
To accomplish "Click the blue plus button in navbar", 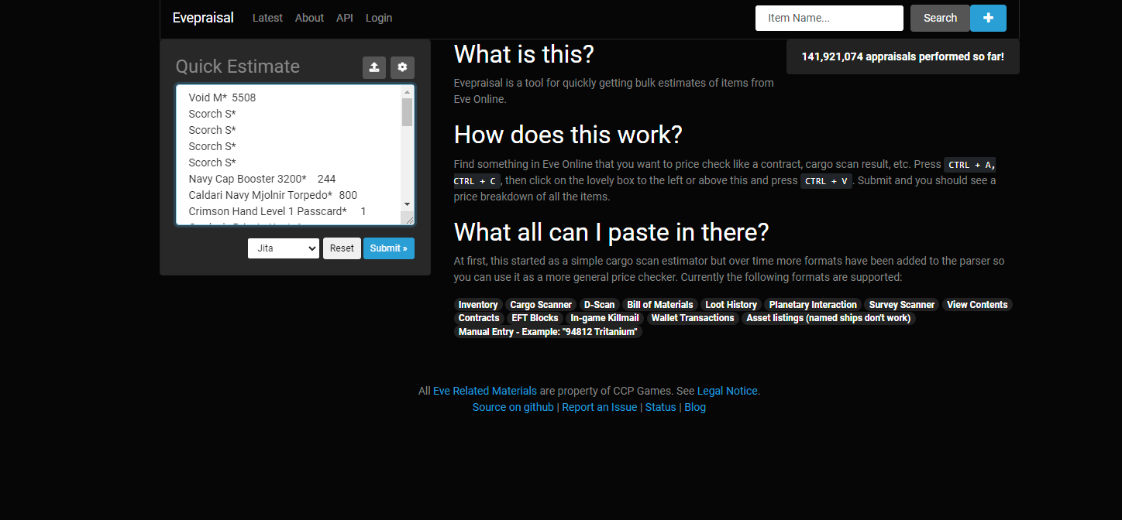I will (x=988, y=18).
